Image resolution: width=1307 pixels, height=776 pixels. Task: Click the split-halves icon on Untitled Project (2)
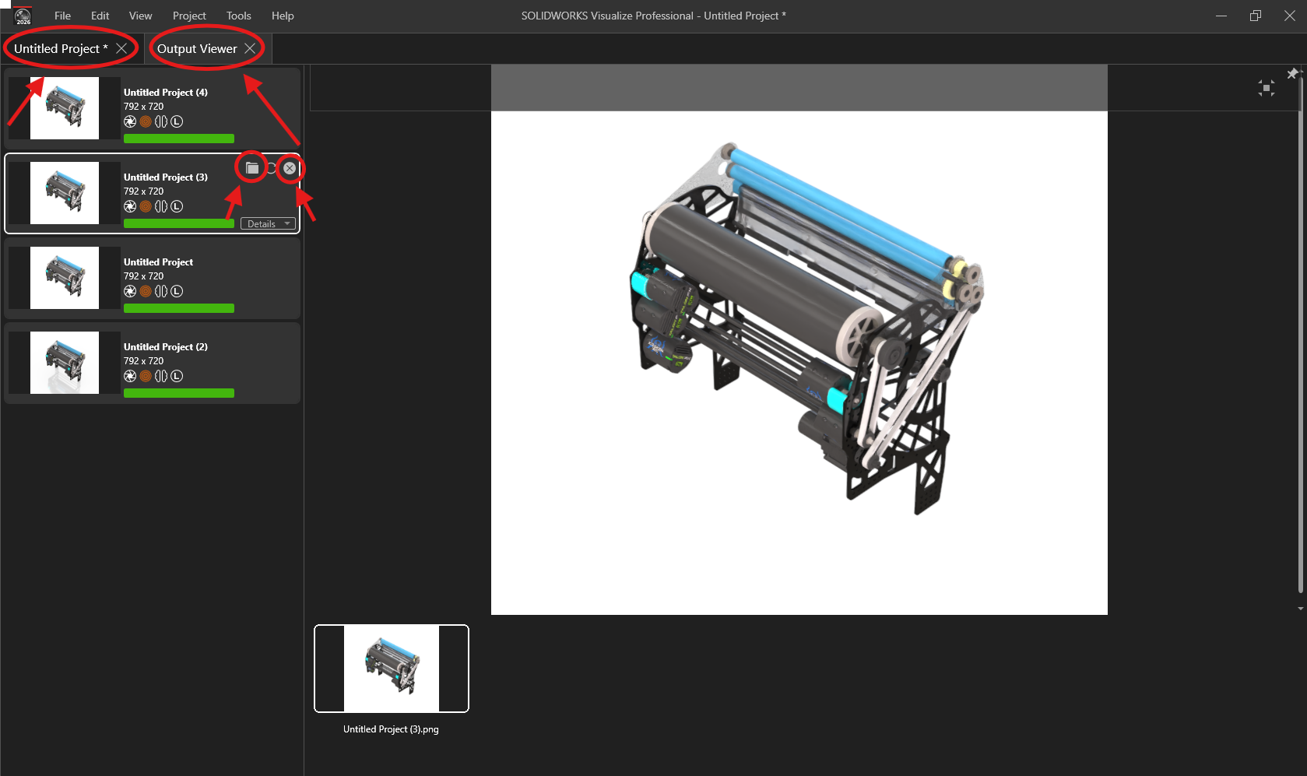point(161,376)
